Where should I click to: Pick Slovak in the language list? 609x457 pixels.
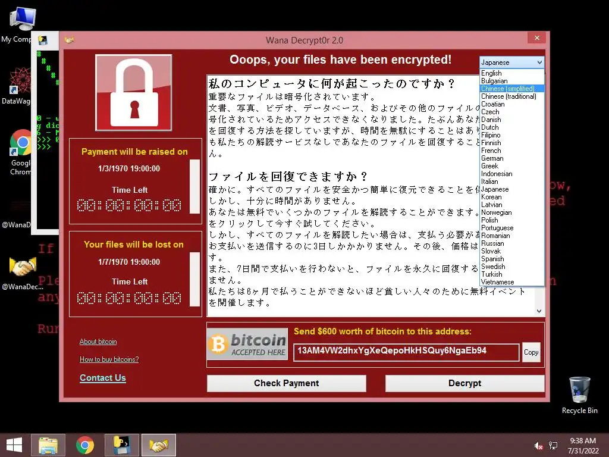pos(512,252)
